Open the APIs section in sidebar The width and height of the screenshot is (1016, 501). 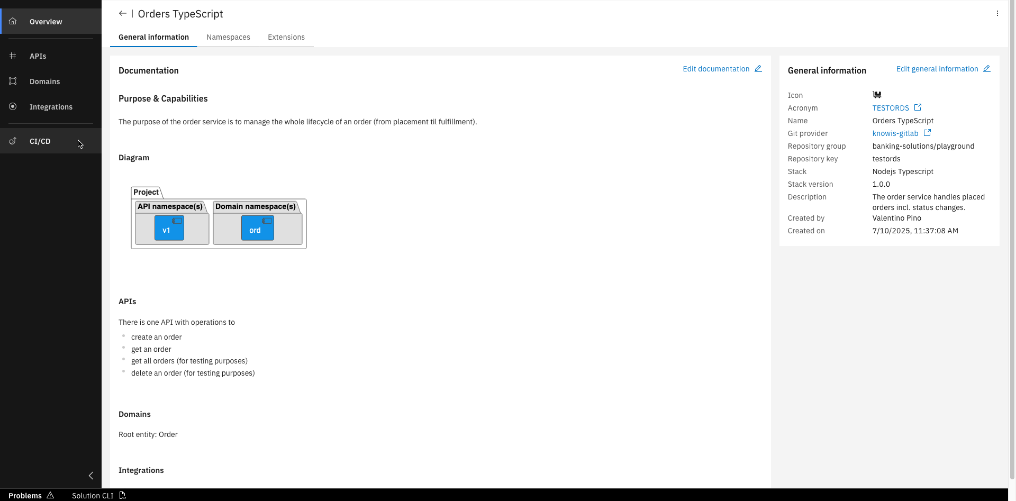(38, 56)
